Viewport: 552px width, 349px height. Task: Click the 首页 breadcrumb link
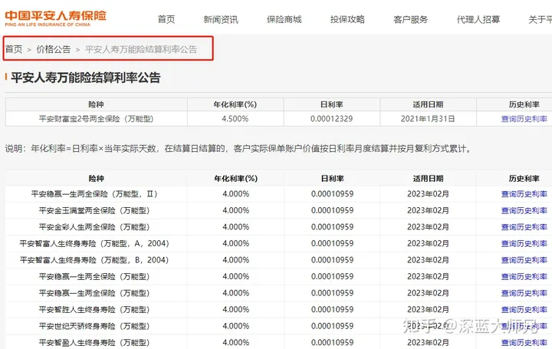coord(14,49)
